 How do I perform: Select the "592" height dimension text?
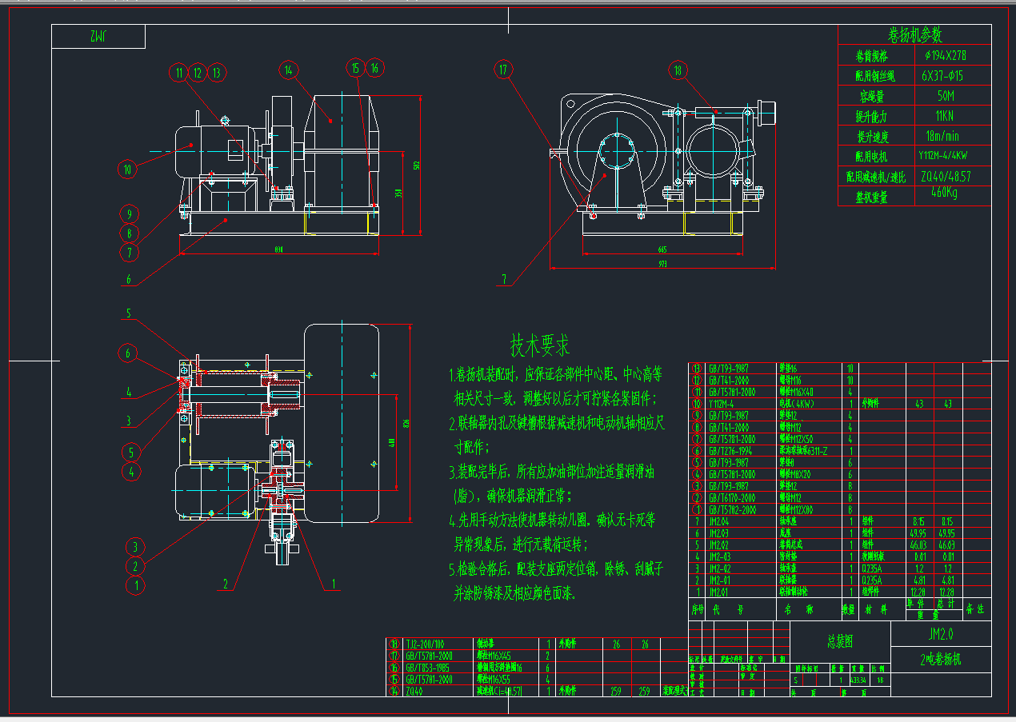click(x=416, y=166)
